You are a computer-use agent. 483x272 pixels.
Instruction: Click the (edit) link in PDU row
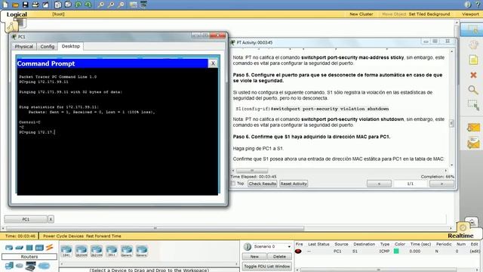tap(475, 252)
